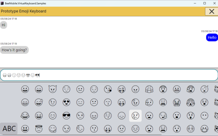The image size is (218, 136).
Task: Choose the screaming in fear face emoji
Action: click(191, 102)
